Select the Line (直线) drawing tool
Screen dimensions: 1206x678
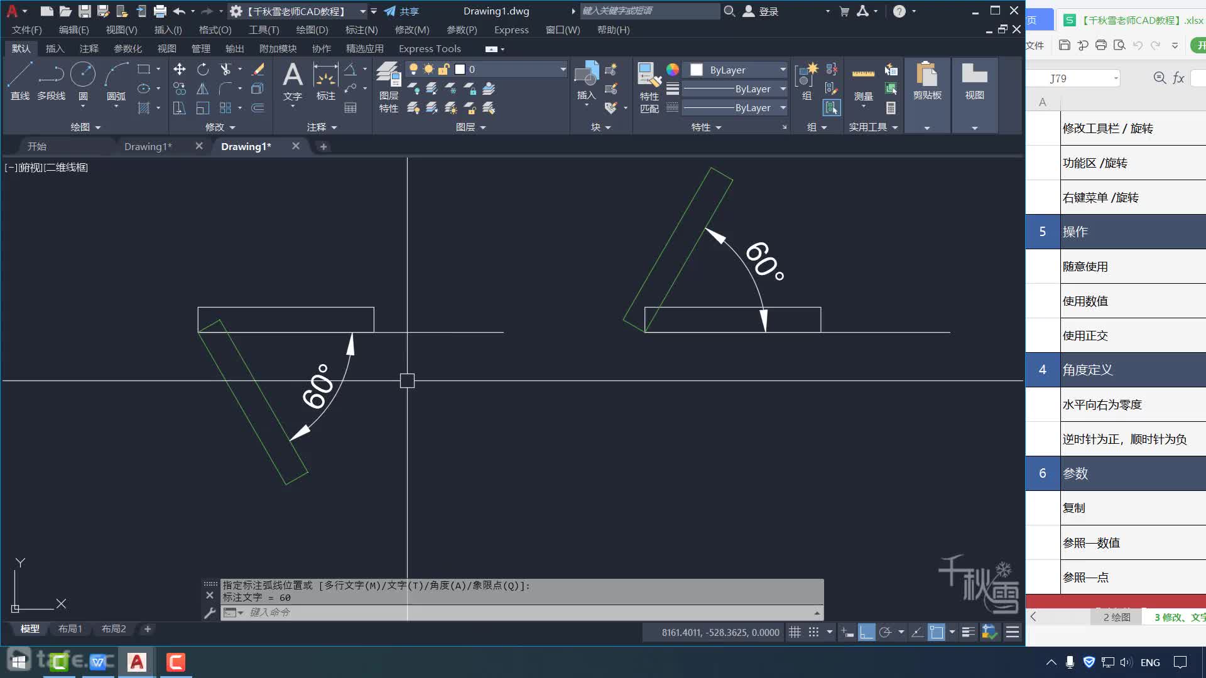(19, 82)
